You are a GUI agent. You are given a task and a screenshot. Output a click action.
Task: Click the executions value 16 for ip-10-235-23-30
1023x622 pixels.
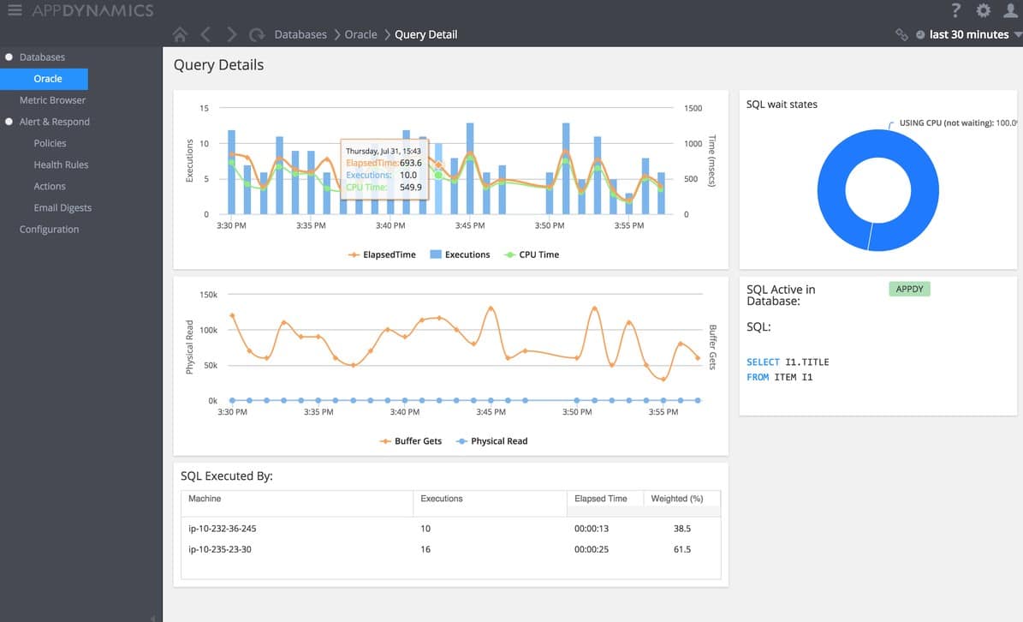(x=425, y=549)
